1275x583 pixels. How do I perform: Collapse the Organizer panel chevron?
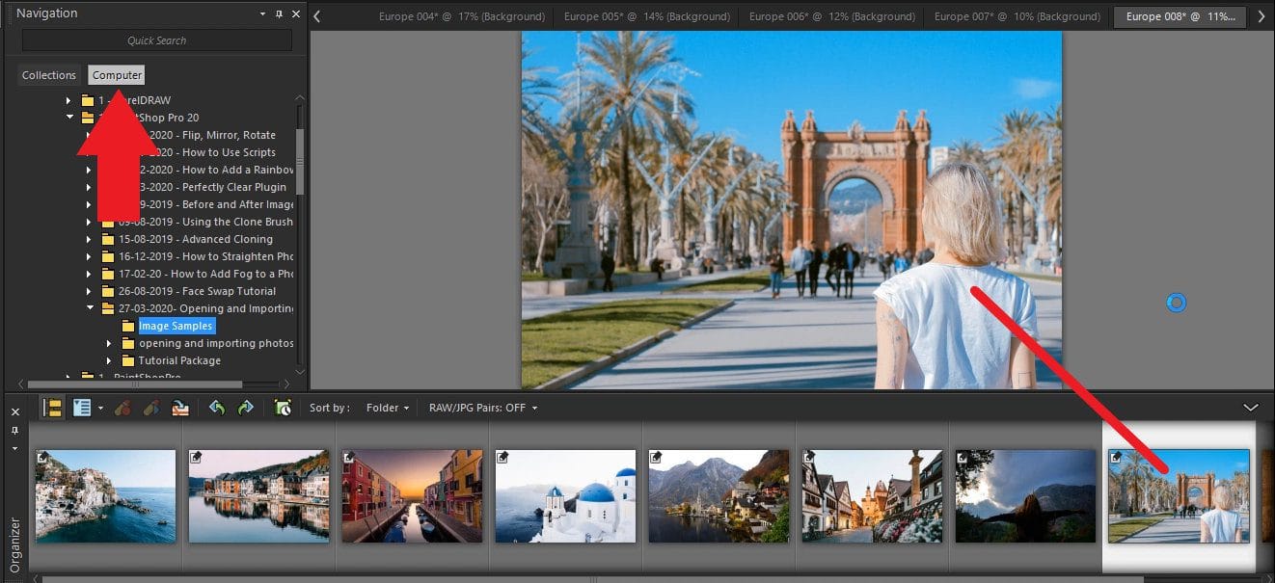point(1252,408)
